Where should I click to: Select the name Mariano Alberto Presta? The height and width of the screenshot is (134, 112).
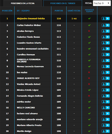[29, 125]
